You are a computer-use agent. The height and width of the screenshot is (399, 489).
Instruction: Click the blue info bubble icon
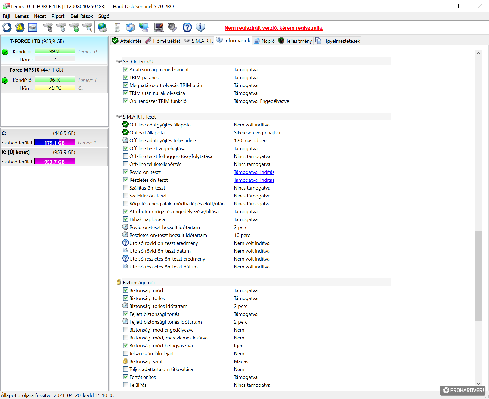pos(200,27)
